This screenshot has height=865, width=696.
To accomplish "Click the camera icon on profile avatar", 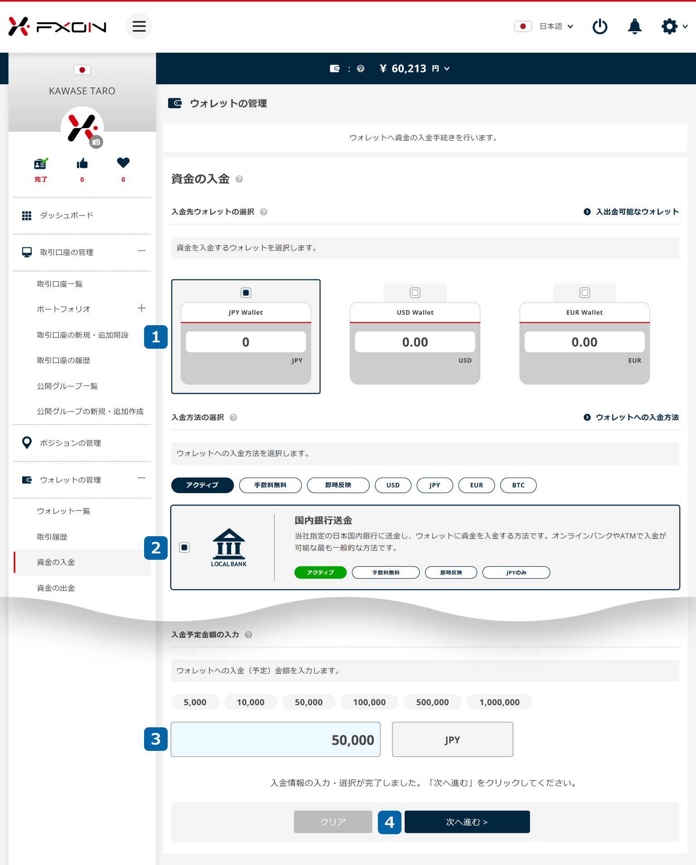I will pos(96,142).
